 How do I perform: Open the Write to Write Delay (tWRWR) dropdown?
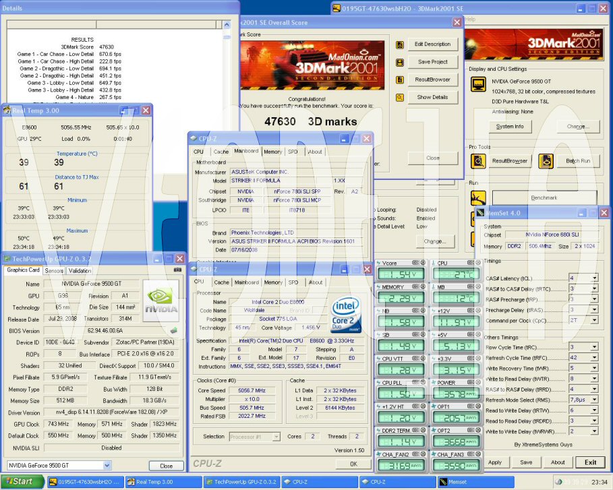595,431
